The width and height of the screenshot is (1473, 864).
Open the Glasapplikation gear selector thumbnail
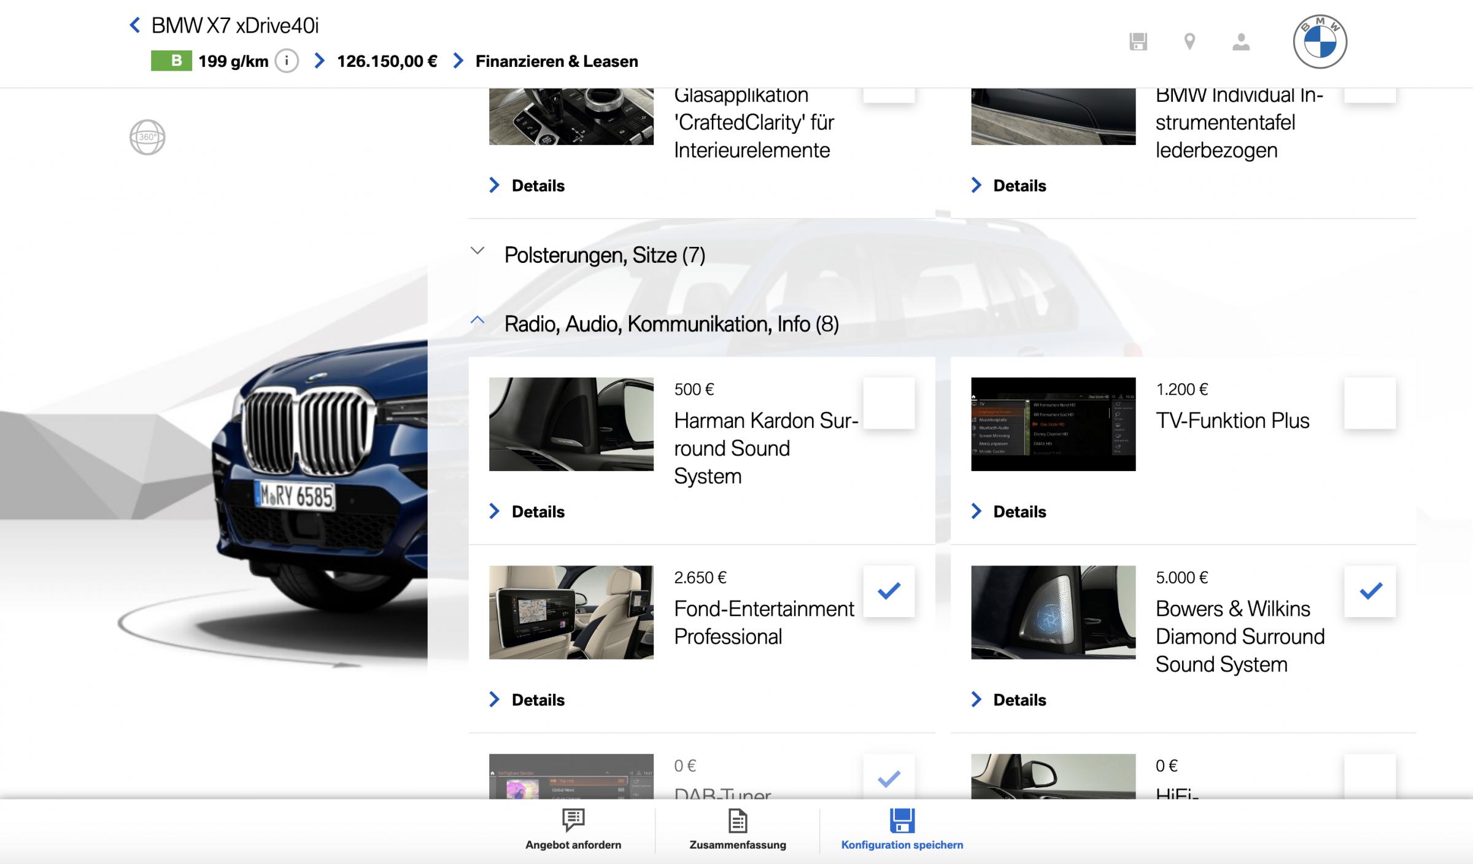click(x=571, y=116)
